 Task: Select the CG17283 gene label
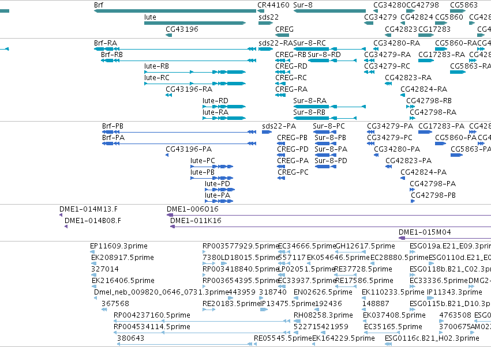tap(434, 29)
